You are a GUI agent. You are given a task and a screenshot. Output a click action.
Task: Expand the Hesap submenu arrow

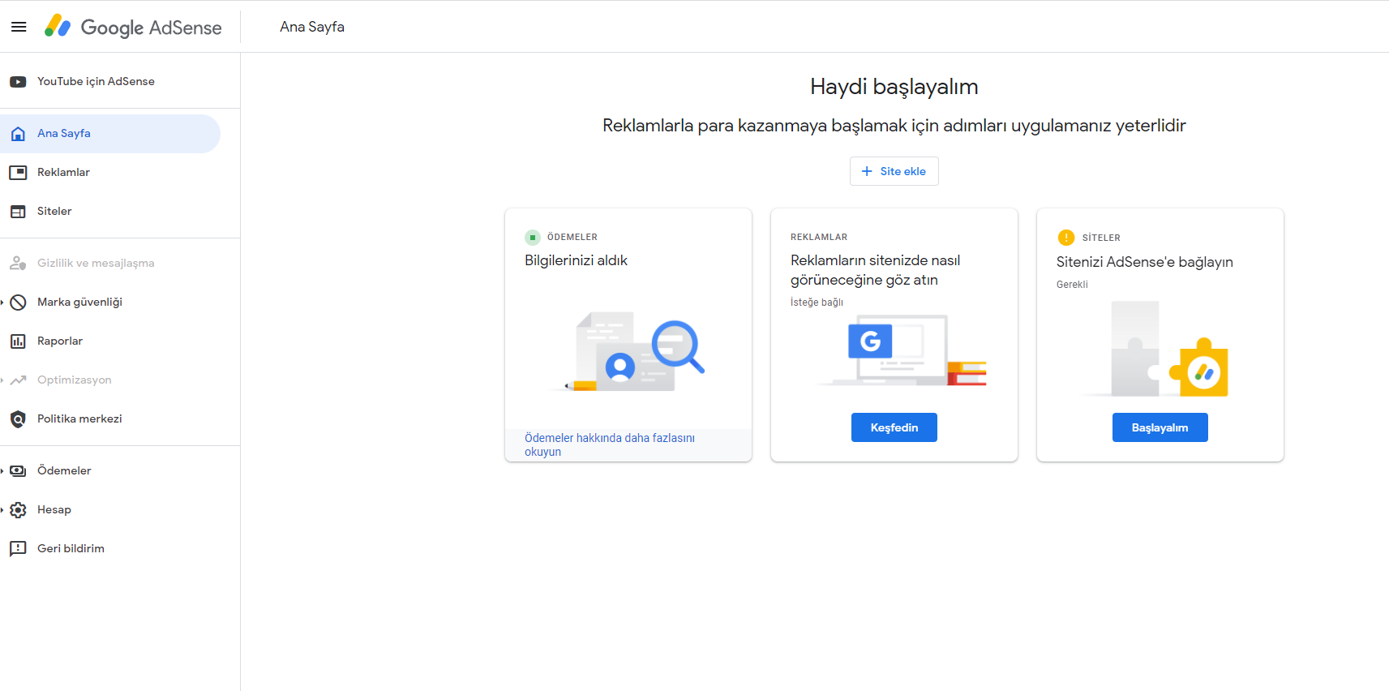click(x=2, y=510)
